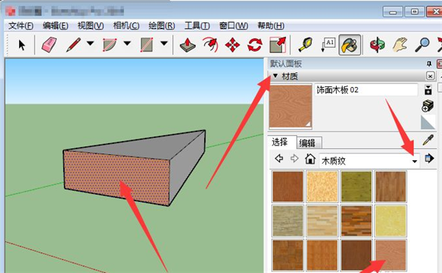Select the olive green bamboo swatch
Image resolution: width=442 pixels, height=273 pixels.
(x=357, y=187)
